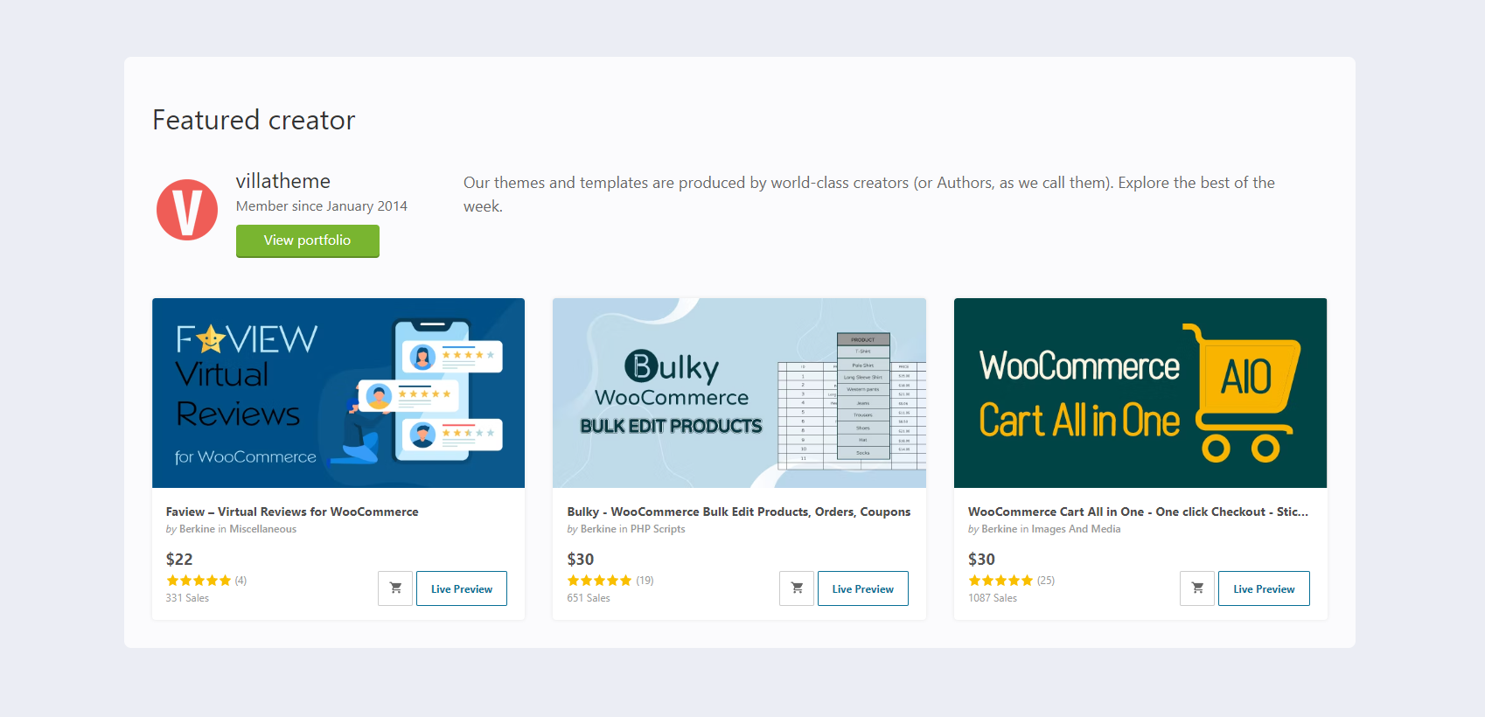Click the 'Featured creator' heading
This screenshot has width=1485, height=717.
coord(254,120)
